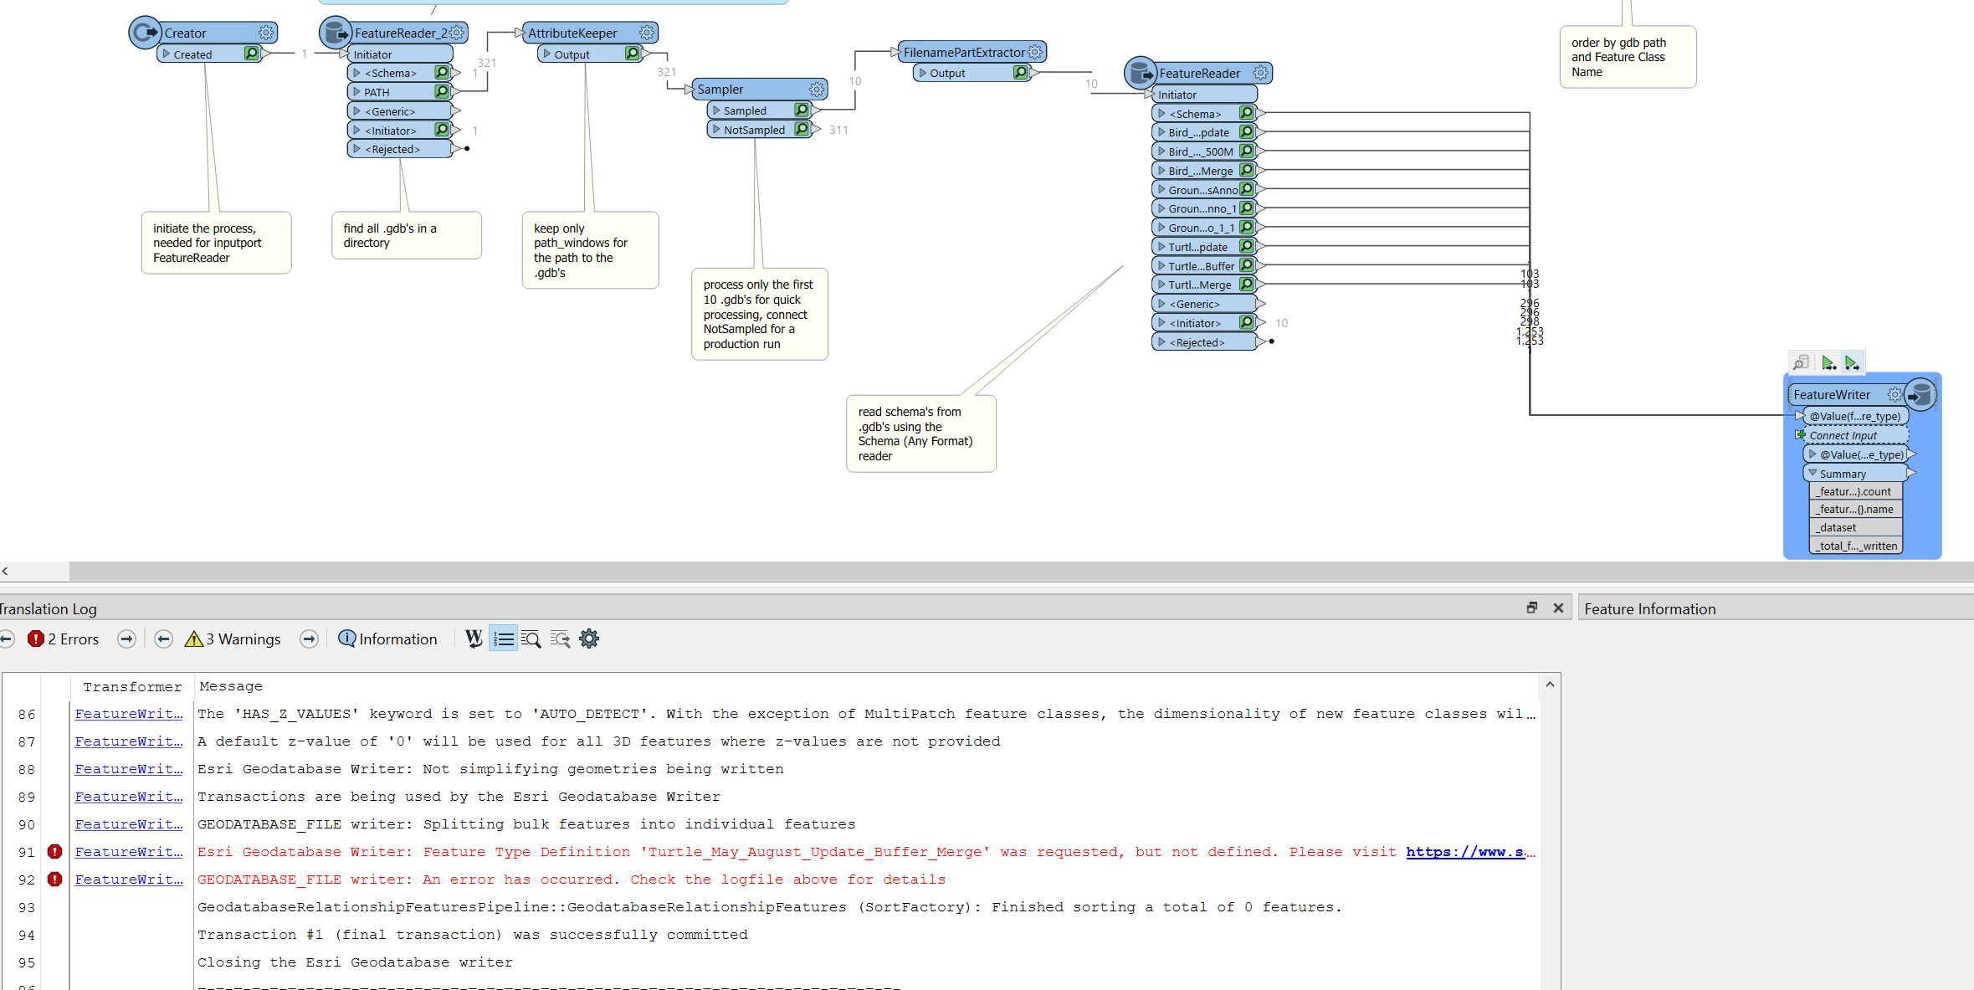Expand Bird_..._500M port on FeatureReader
This screenshot has width=1974, height=990.
(x=1161, y=151)
